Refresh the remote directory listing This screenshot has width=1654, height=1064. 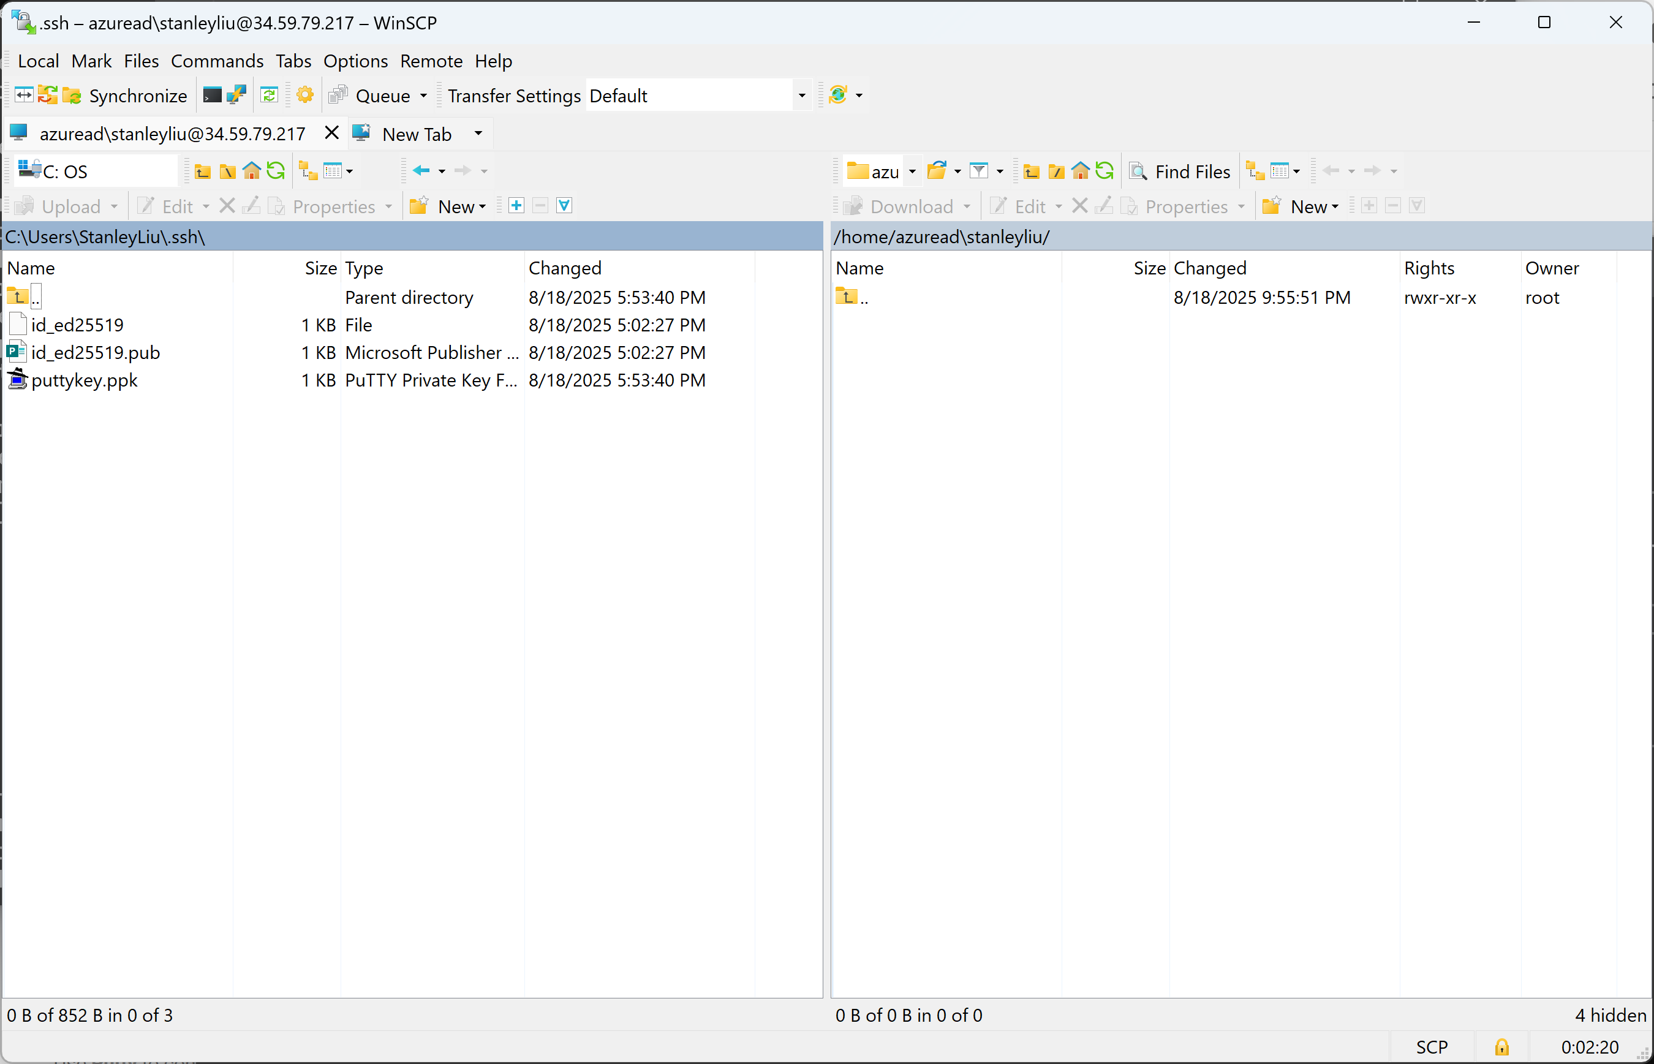click(1105, 170)
